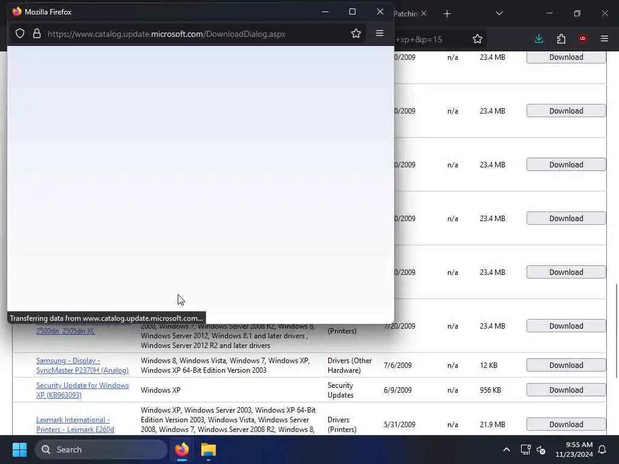Screen dimensions: 619x464
Task: Download the Samsung SyncMaster 12 KB driver
Action: [x=566, y=366]
